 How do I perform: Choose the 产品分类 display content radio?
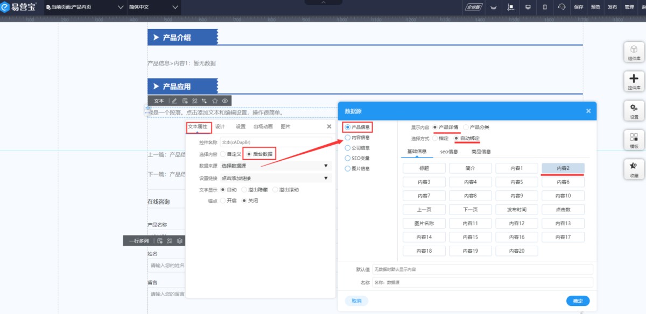[x=466, y=127]
